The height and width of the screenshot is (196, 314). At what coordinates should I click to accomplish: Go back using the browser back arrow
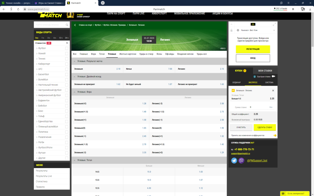pyautogui.click(x=4, y=9)
